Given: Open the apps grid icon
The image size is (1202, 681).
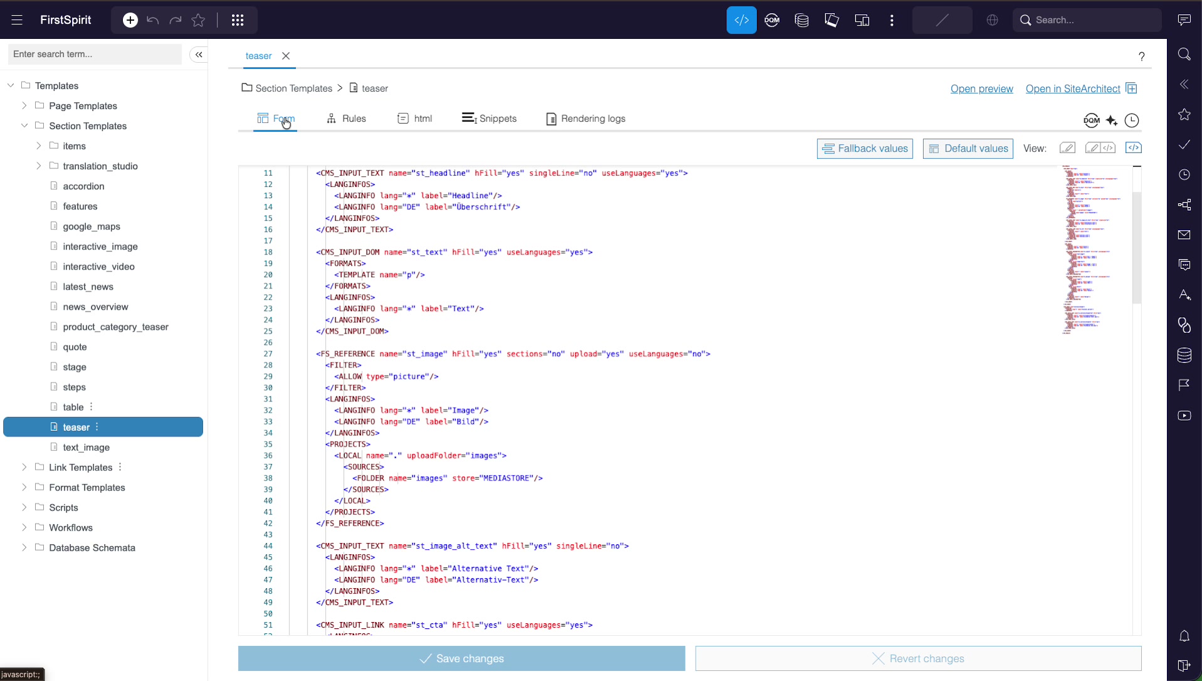Looking at the screenshot, I should tap(238, 20).
